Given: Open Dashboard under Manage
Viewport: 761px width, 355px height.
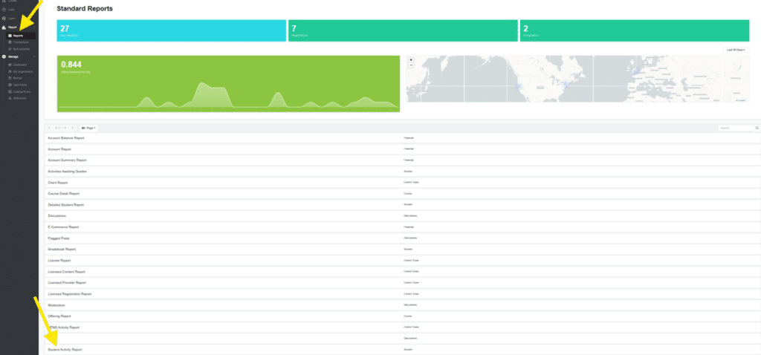Looking at the screenshot, I should pyautogui.click(x=20, y=65).
